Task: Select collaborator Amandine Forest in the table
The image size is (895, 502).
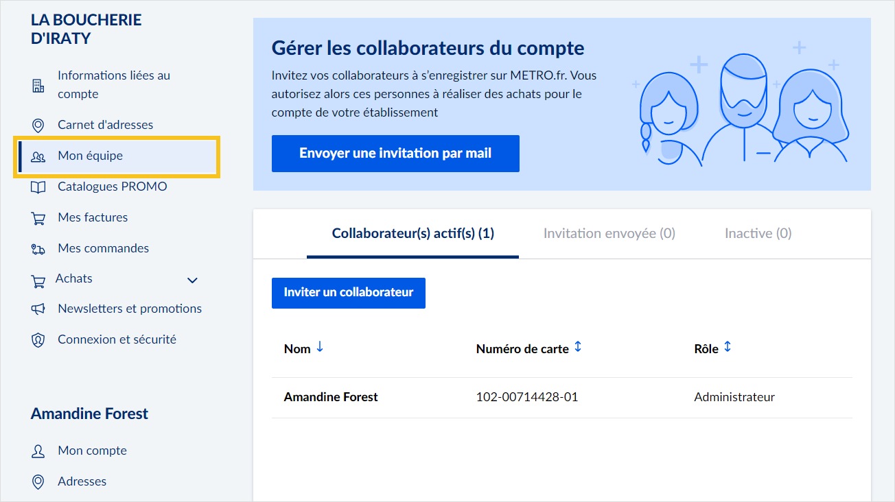Action: (x=331, y=396)
